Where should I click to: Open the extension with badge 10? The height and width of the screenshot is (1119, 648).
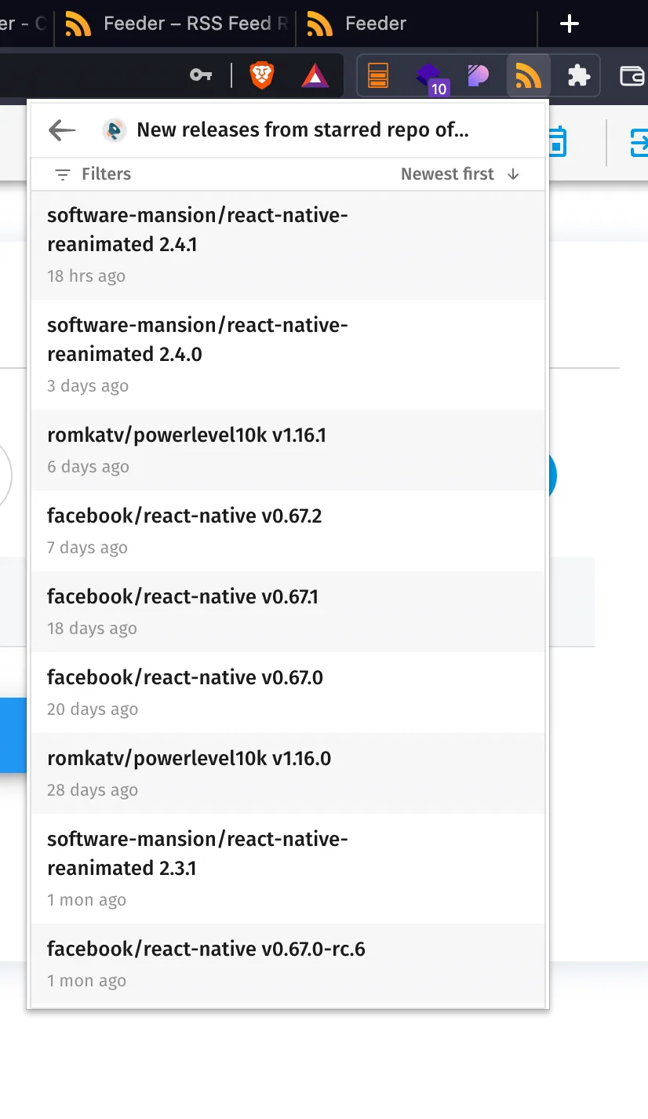pos(430,77)
